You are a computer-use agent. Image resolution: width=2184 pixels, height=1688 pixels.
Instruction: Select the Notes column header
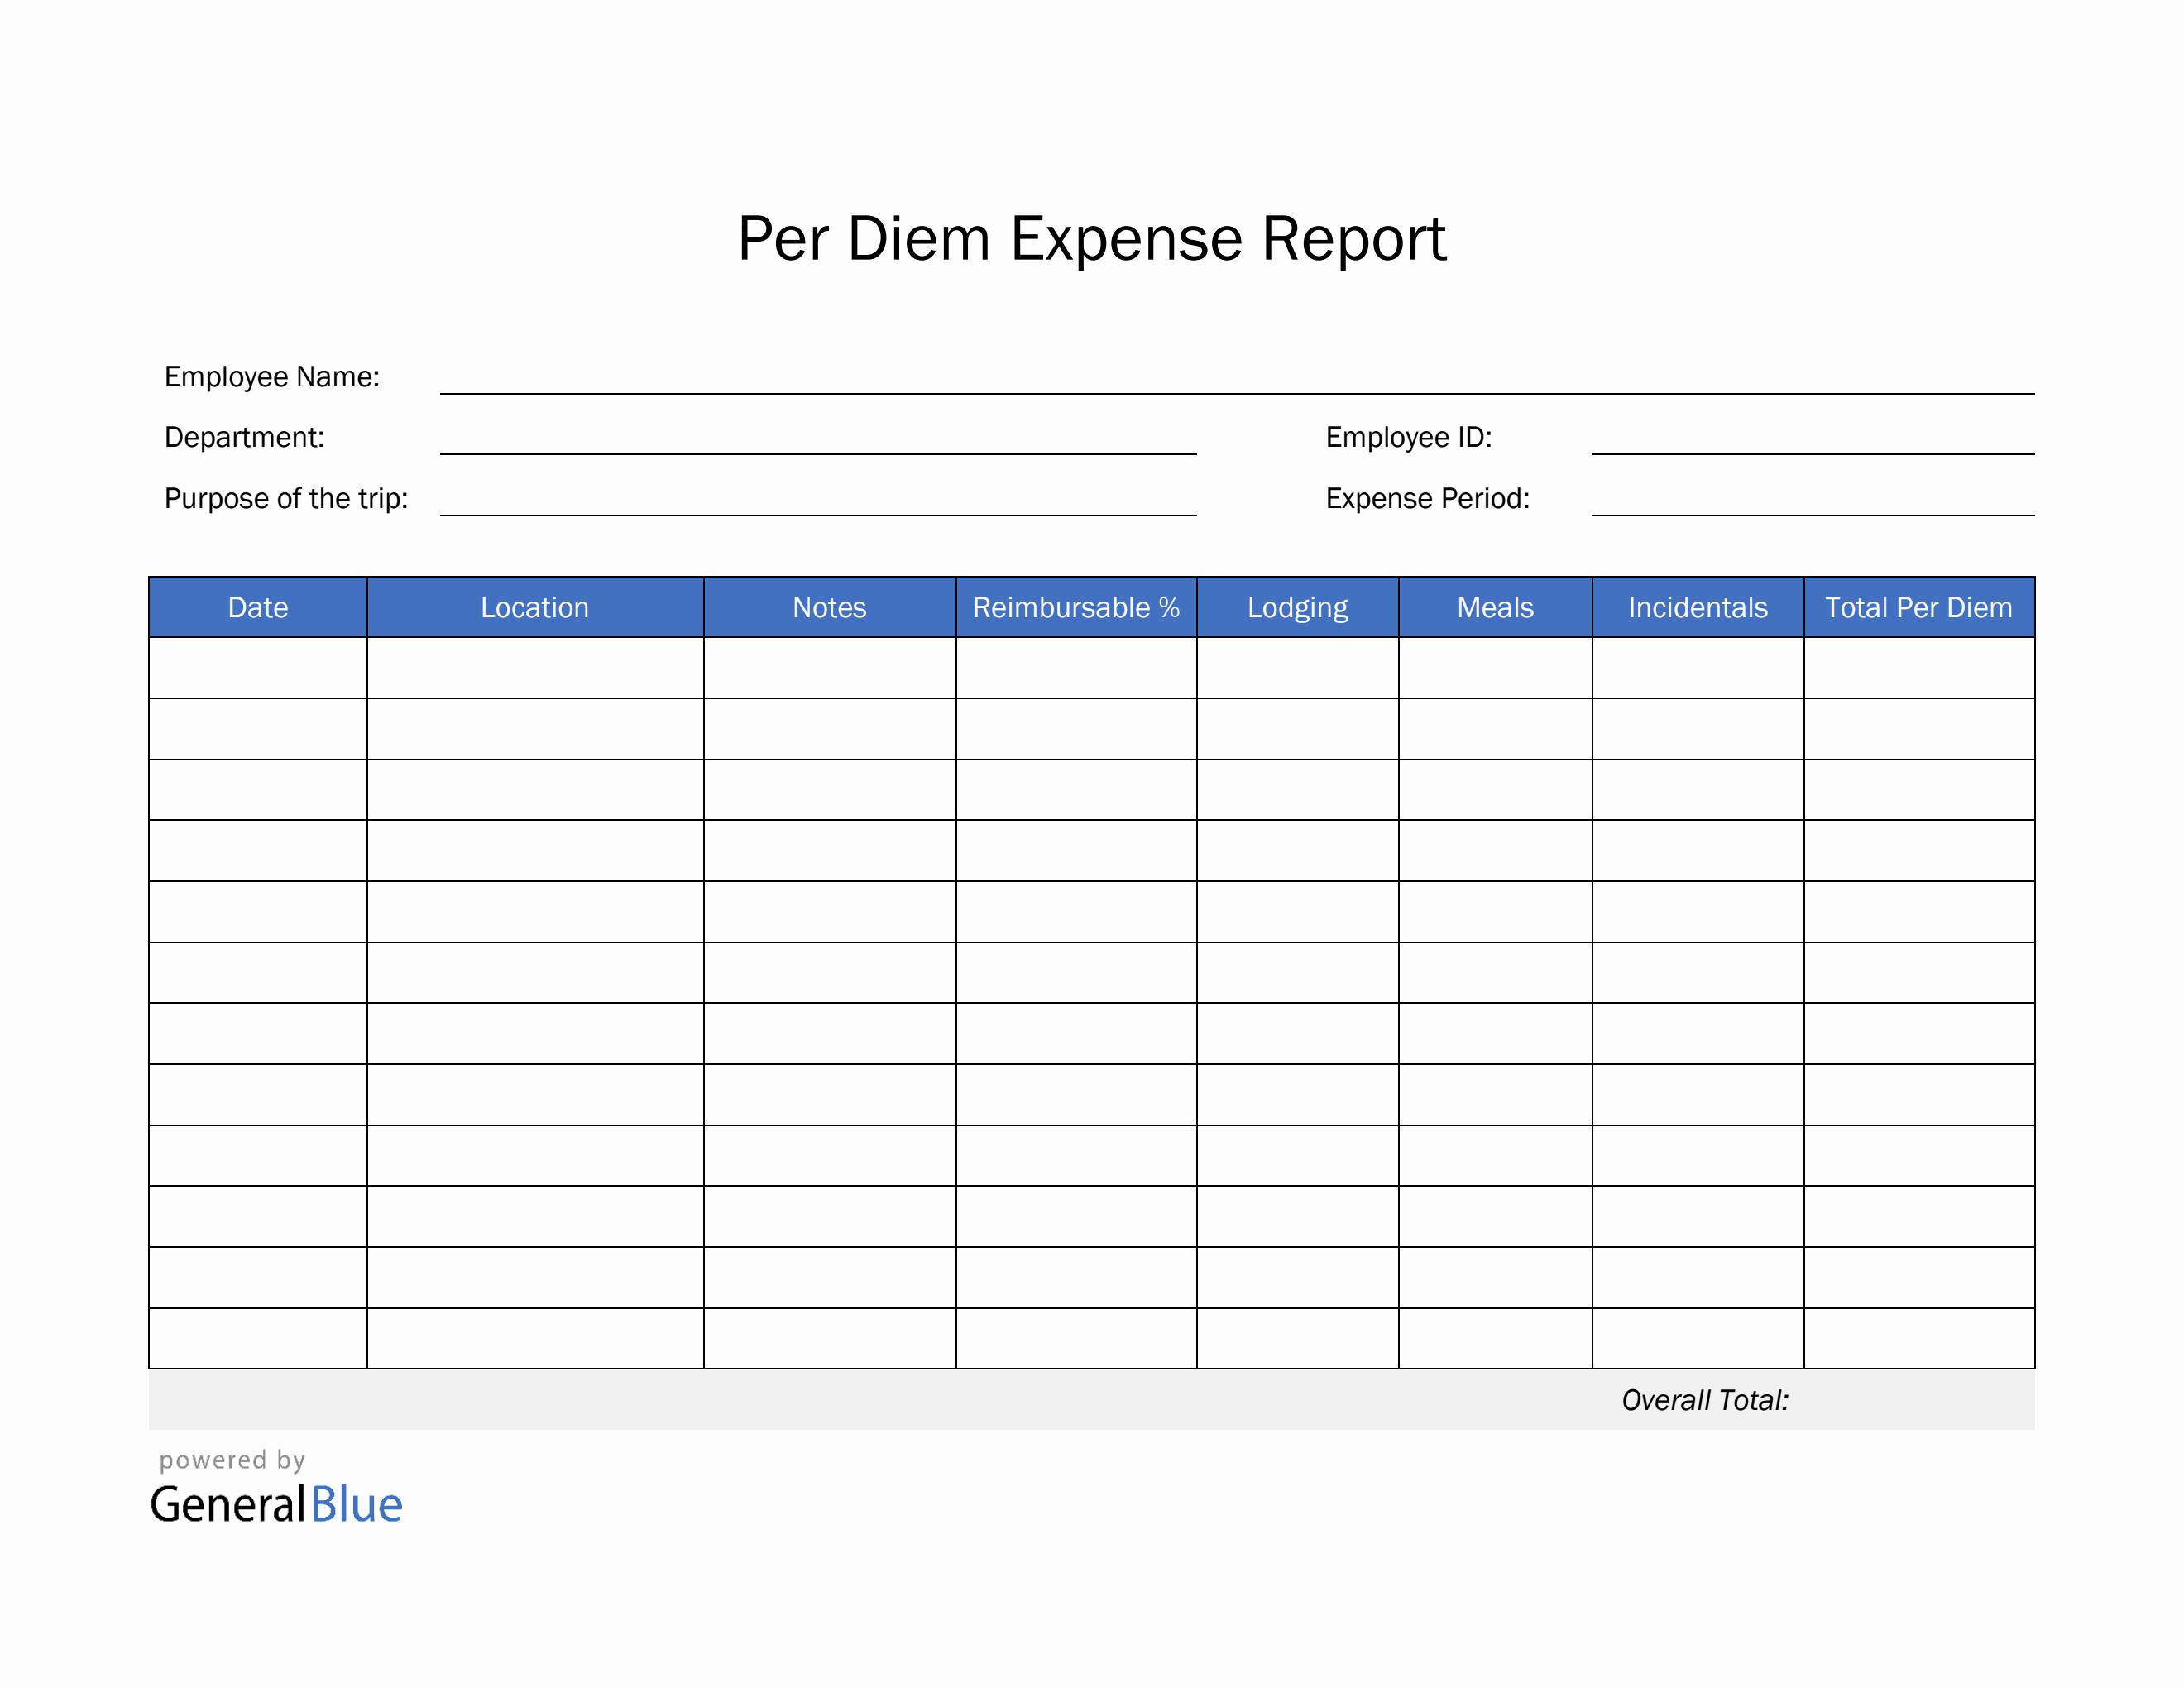[829, 607]
